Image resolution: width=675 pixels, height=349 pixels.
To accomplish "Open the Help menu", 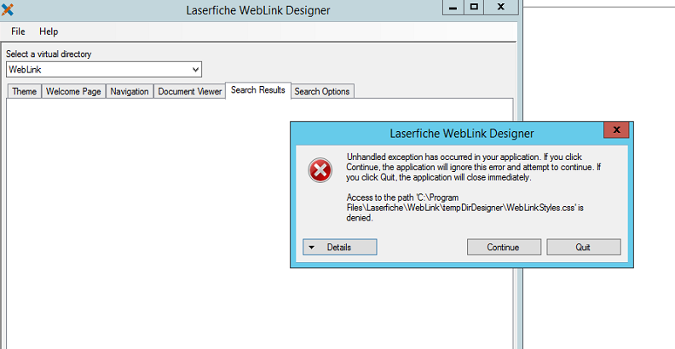I will (49, 31).
